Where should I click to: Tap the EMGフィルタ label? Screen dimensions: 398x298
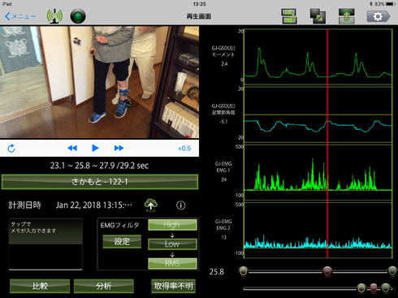(119, 225)
